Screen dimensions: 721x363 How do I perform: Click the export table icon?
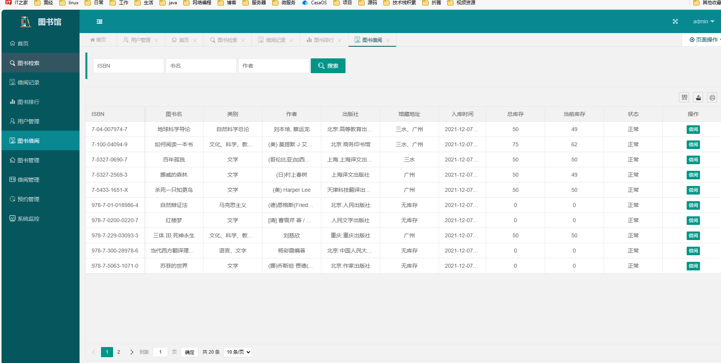coord(698,97)
